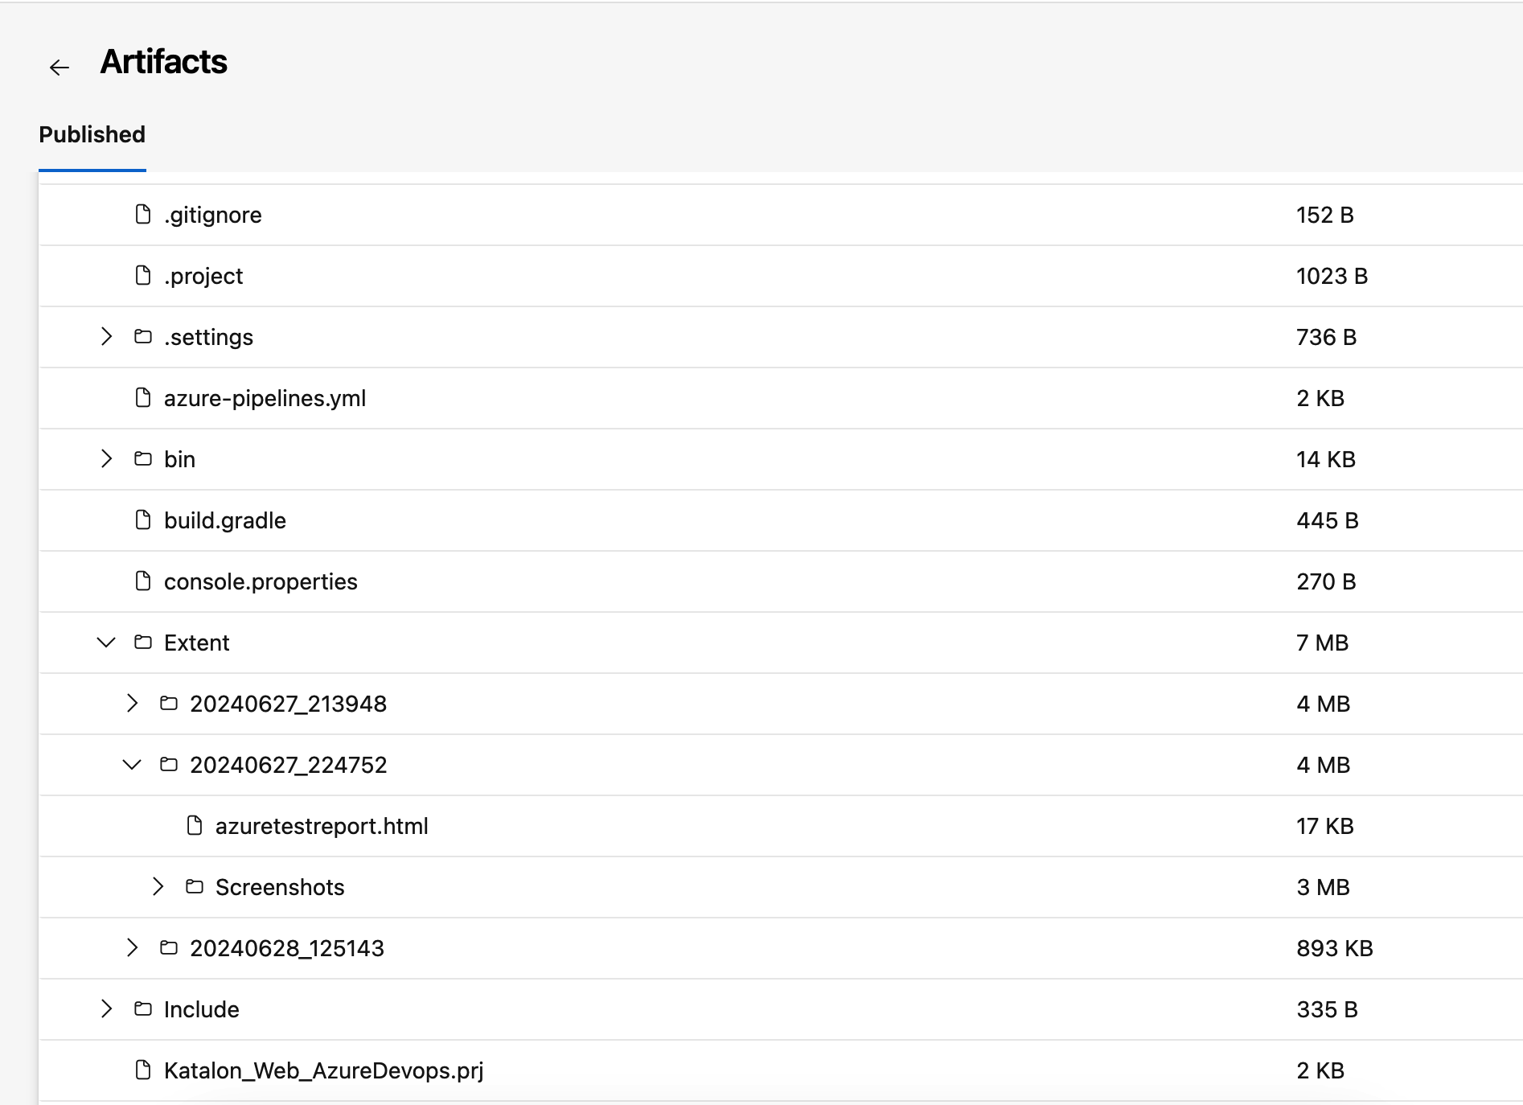Click the build.gradle file icon
1523x1105 pixels.
point(143,520)
